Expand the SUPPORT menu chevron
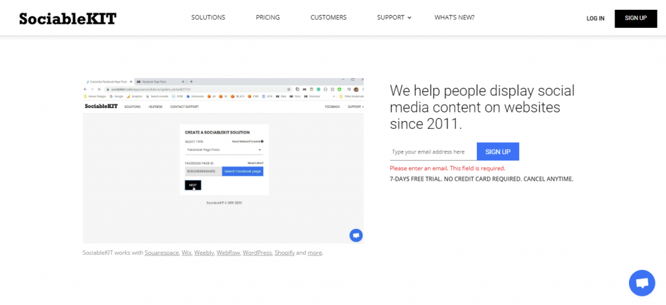This screenshot has height=305, width=666. pos(410,18)
